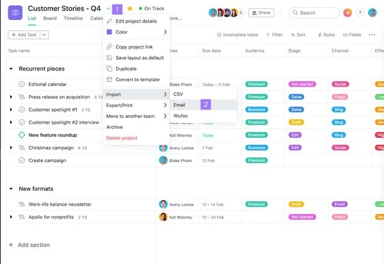Click the Not started tag on Editorial calendar row
This screenshot has height=264, width=384.
(x=302, y=84)
